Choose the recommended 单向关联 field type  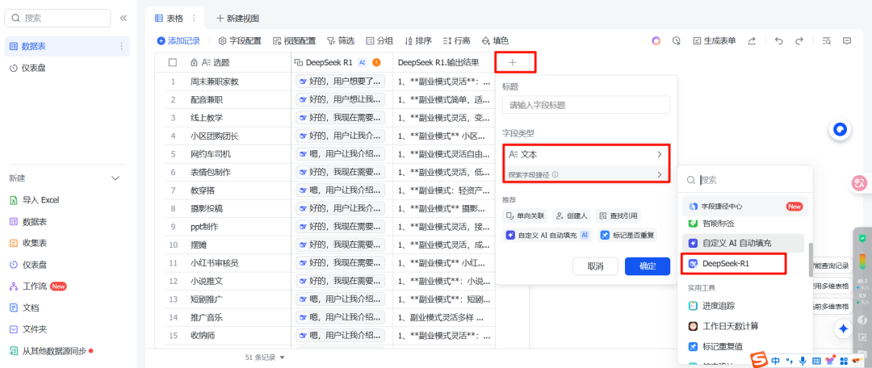click(x=526, y=215)
